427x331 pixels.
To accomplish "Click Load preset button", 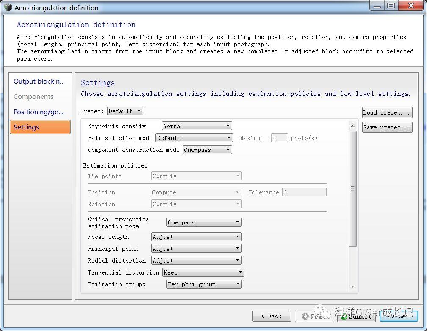I will click(387, 112).
